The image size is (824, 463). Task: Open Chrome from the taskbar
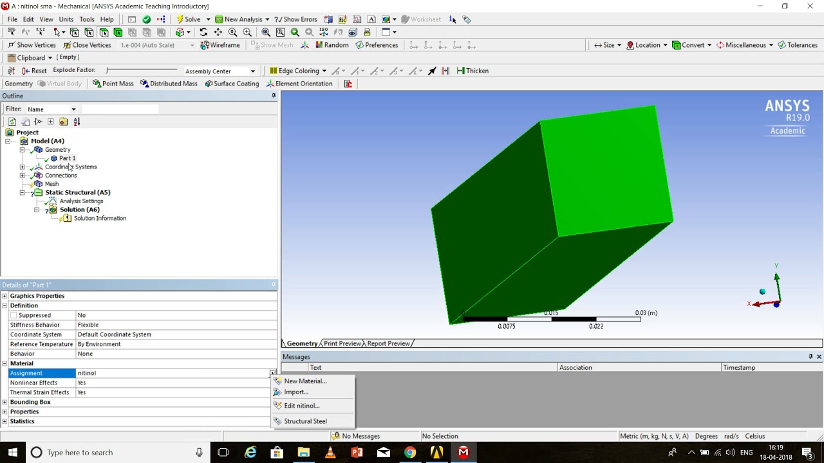tap(410, 453)
